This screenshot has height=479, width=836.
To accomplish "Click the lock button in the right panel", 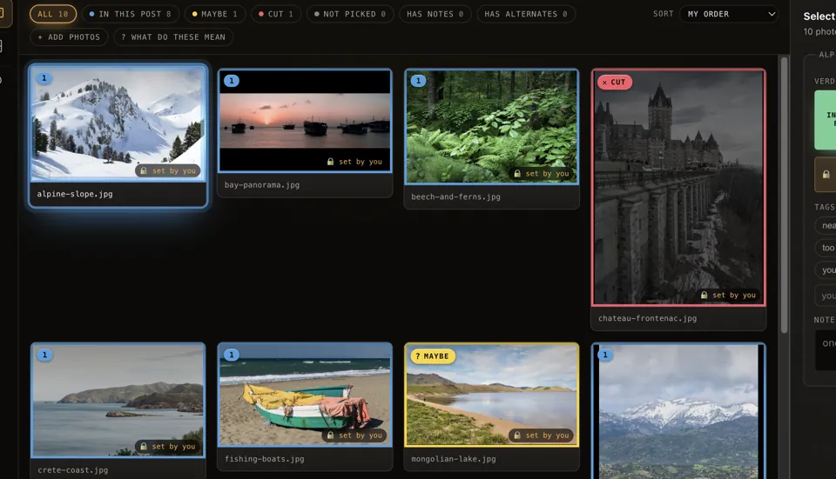I will 826,174.
